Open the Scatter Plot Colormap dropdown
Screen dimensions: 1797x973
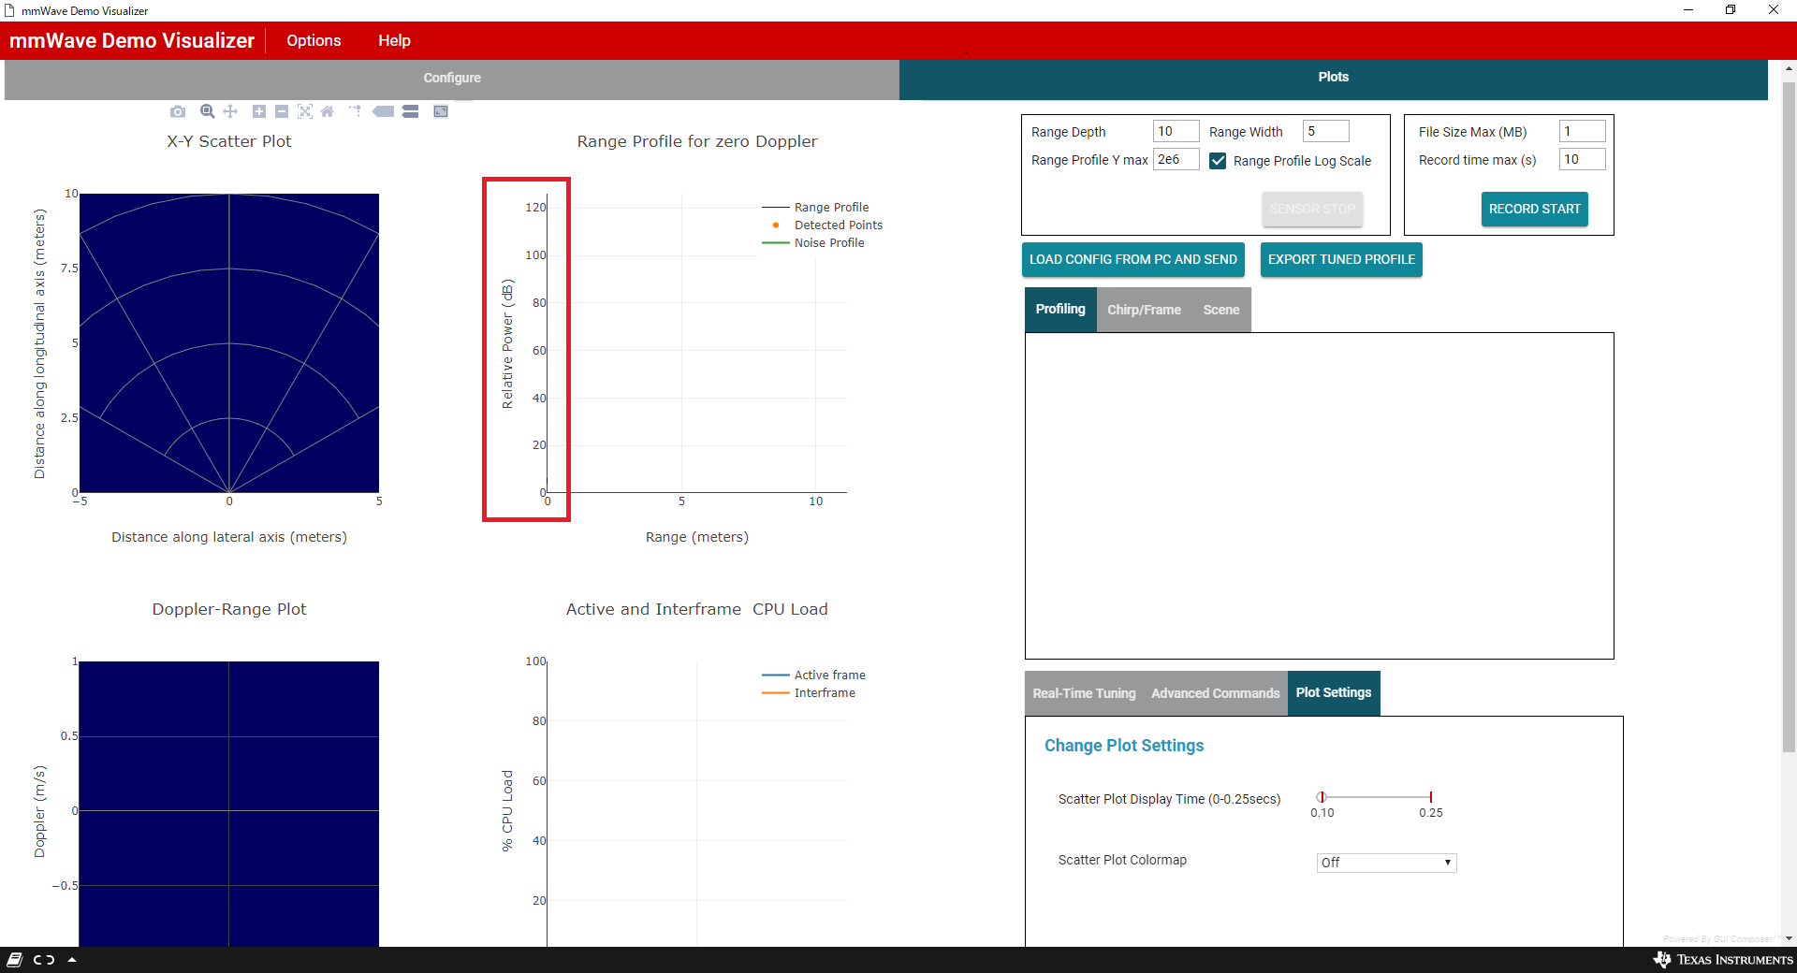click(x=1386, y=863)
